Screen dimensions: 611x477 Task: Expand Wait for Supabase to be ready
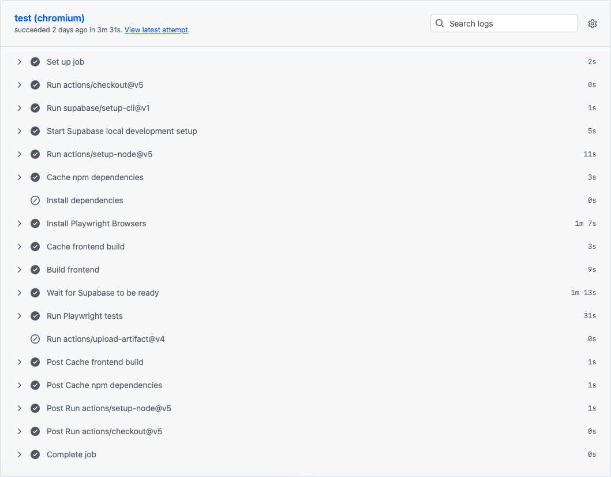tap(19, 292)
